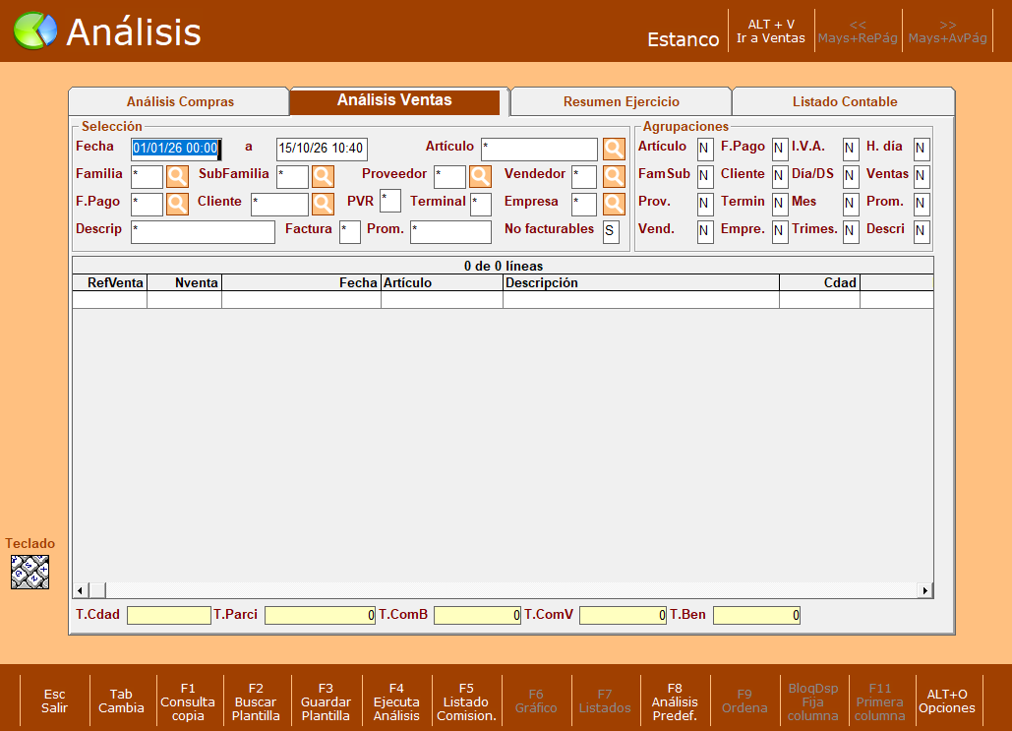This screenshot has height=731, width=1012.
Task: Toggle the F.Pago grouping N box
Action: pos(780,148)
